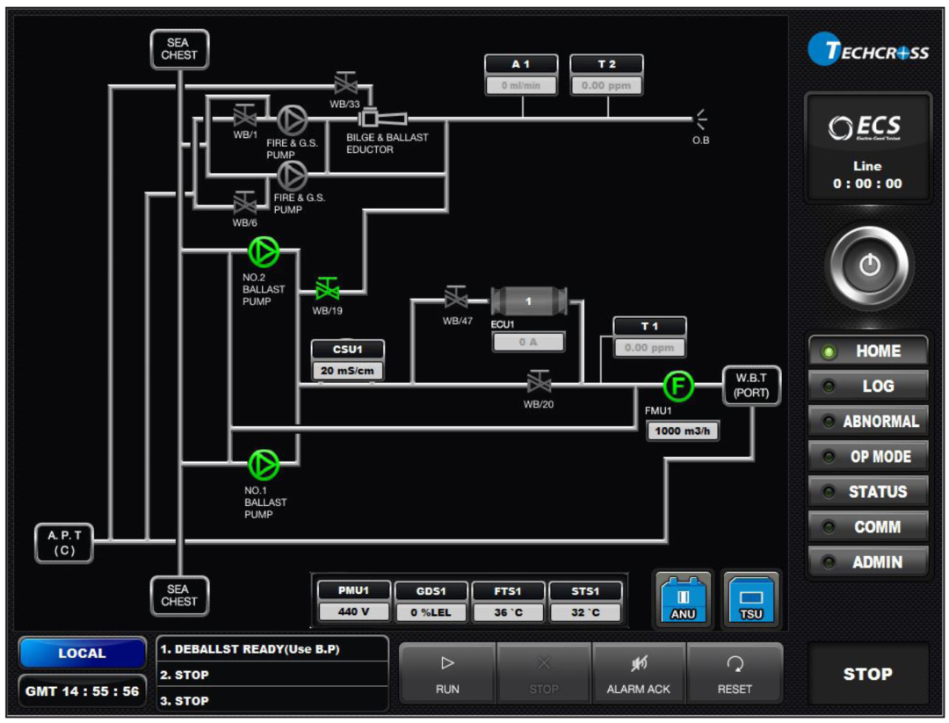Select the W.B.T (PORT) tank box
The width and height of the screenshot is (949, 723).
751,386
